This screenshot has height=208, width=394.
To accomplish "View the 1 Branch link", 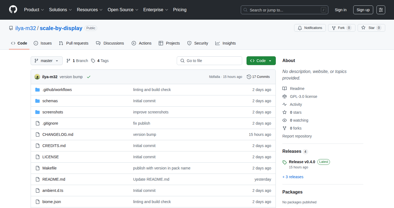I will (77, 61).
